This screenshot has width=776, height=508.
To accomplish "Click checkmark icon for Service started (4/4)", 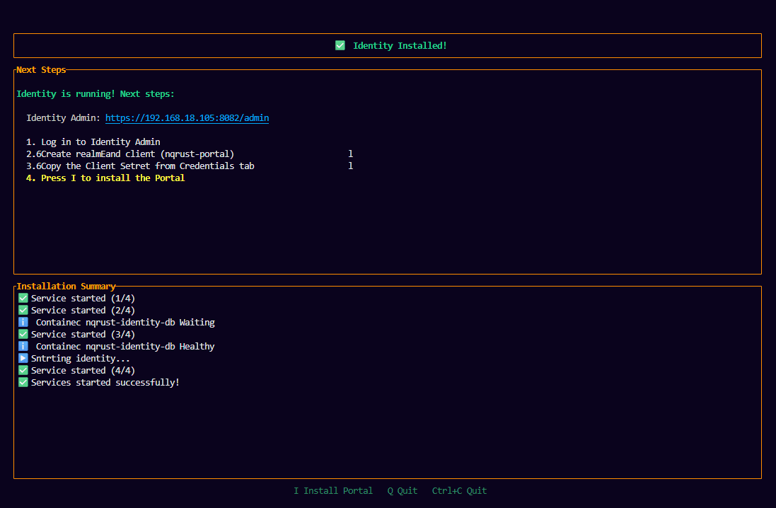I will [x=23, y=370].
